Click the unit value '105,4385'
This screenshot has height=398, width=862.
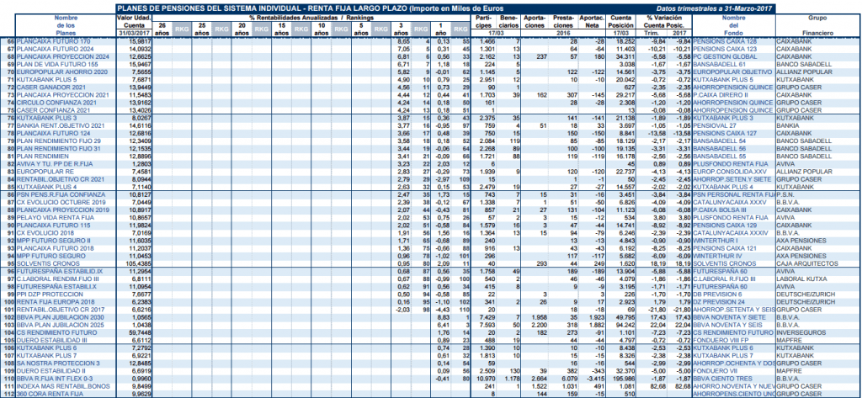pyautogui.click(x=139, y=263)
